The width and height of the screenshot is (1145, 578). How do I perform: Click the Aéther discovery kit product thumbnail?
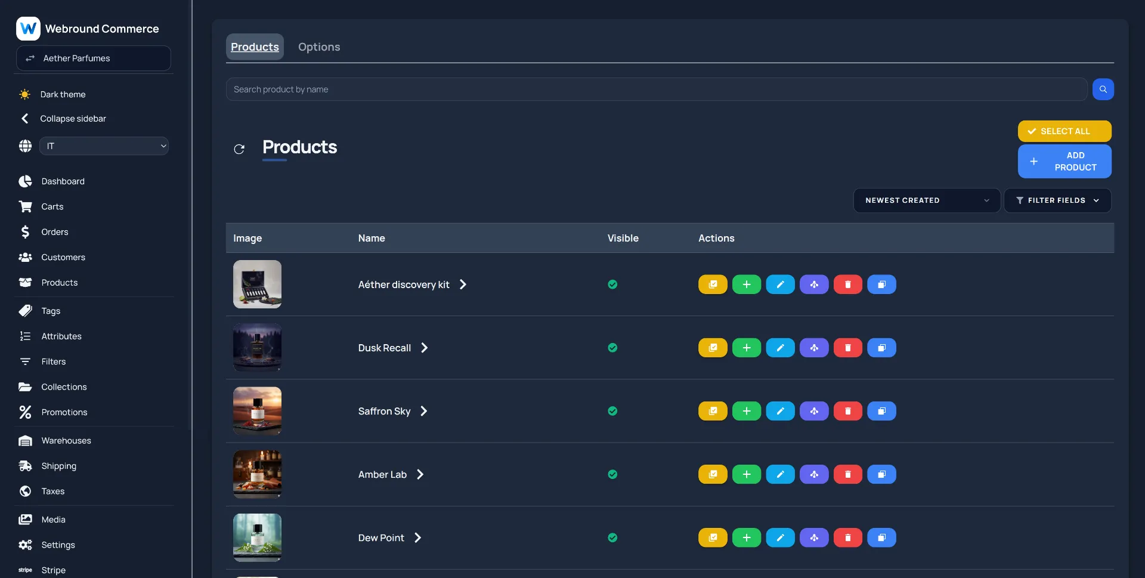(257, 285)
